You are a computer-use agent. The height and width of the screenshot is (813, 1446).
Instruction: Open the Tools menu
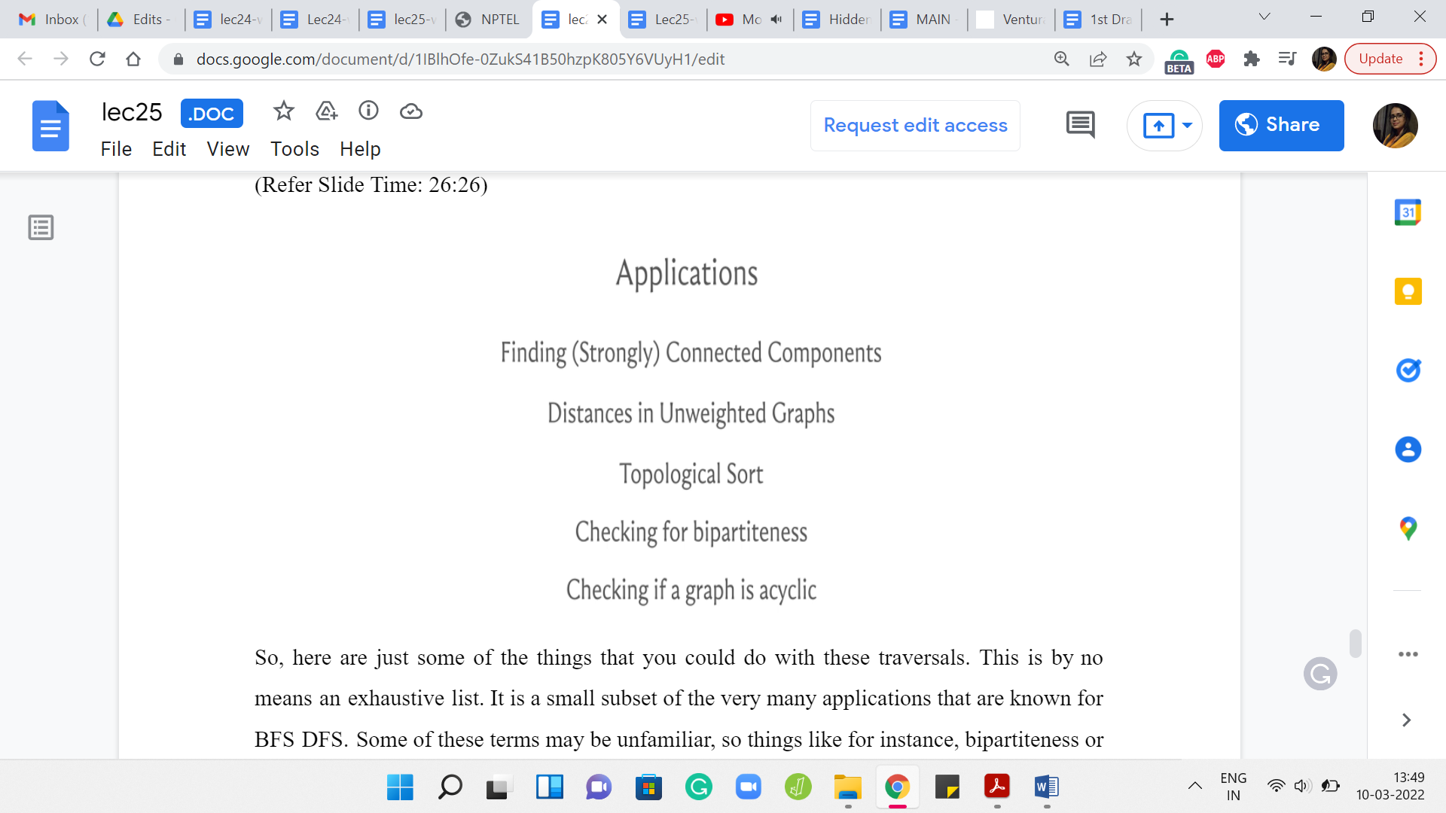click(x=294, y=149)
